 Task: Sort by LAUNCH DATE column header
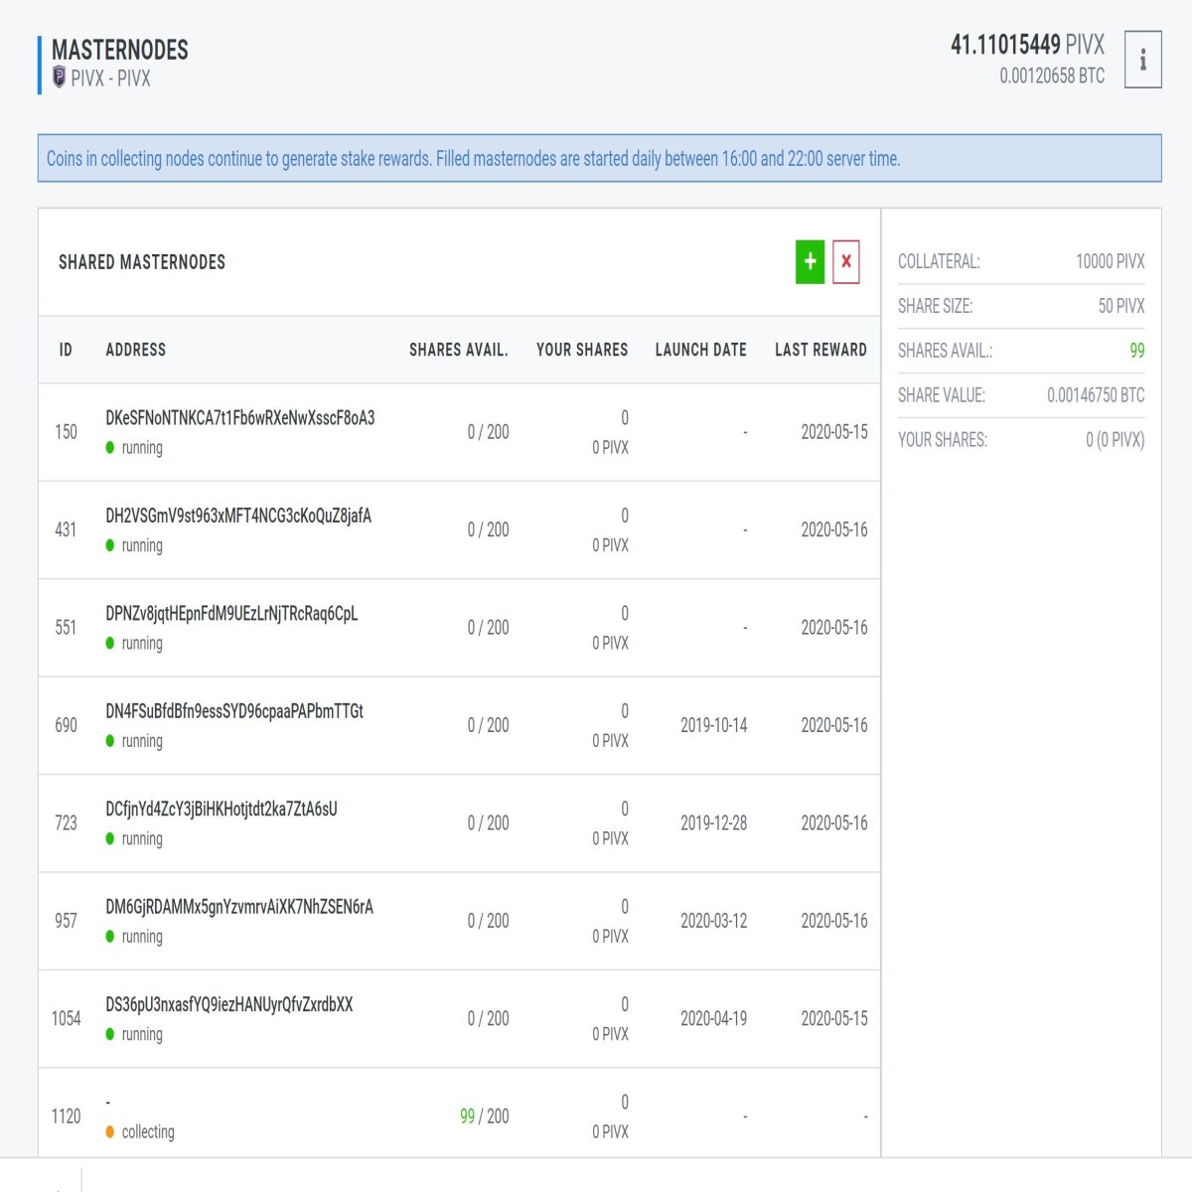[701, 350]
